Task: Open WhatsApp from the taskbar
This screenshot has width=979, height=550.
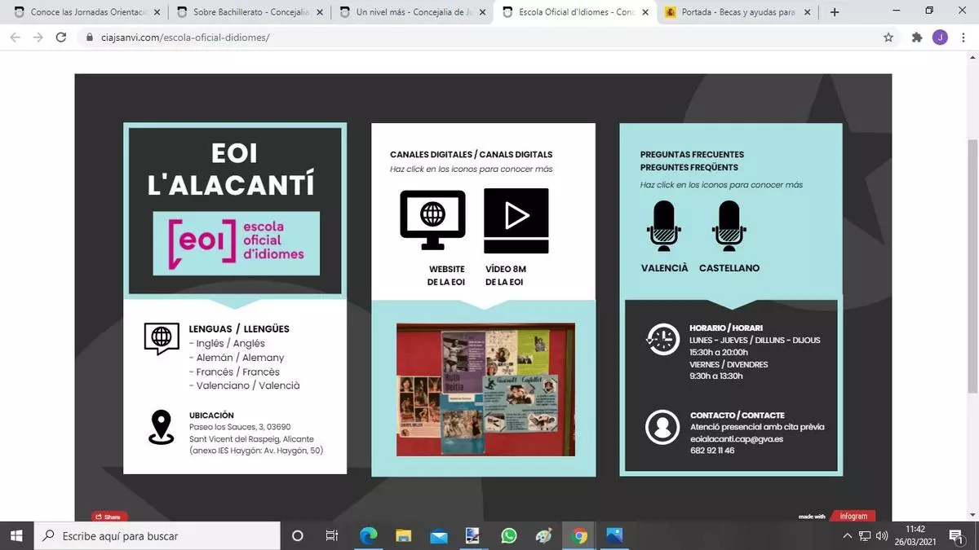Action: 509,535
